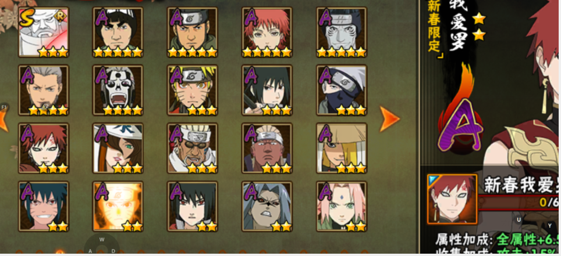
Task: Select glowing orange chakra-mode Naruto card
Action: pyautogui.click(x=118, y=207)
